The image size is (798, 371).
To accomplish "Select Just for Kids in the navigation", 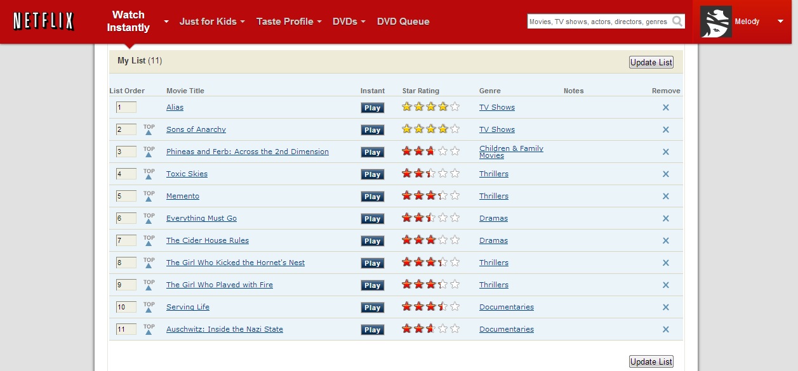I will point(209,21).
